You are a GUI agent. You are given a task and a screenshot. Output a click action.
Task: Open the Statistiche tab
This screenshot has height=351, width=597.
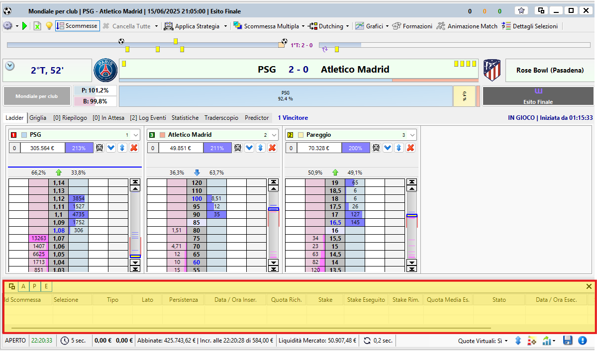point(185,118)
